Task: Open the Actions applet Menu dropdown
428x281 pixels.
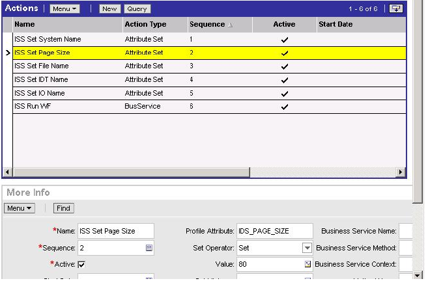Action: [64, 9]
